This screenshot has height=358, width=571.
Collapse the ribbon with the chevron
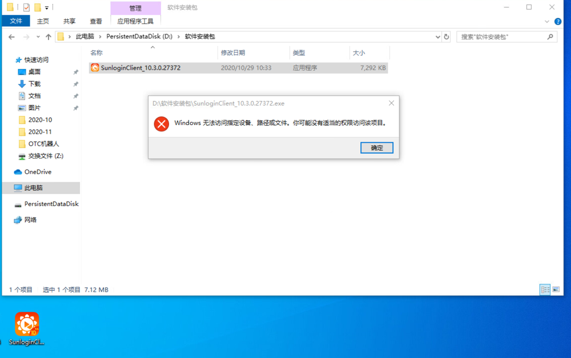(x=546, y=22)
